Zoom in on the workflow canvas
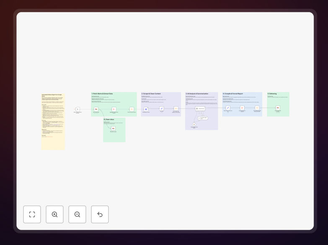 pos(54,214)
